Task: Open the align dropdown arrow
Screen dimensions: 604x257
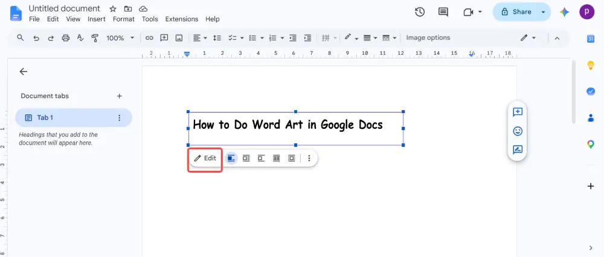Action: [205, 38]
